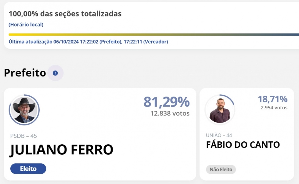Viewport: 299px width, 184px height.
Task: Click the 12.838 votos count
Action: point(170,114)
